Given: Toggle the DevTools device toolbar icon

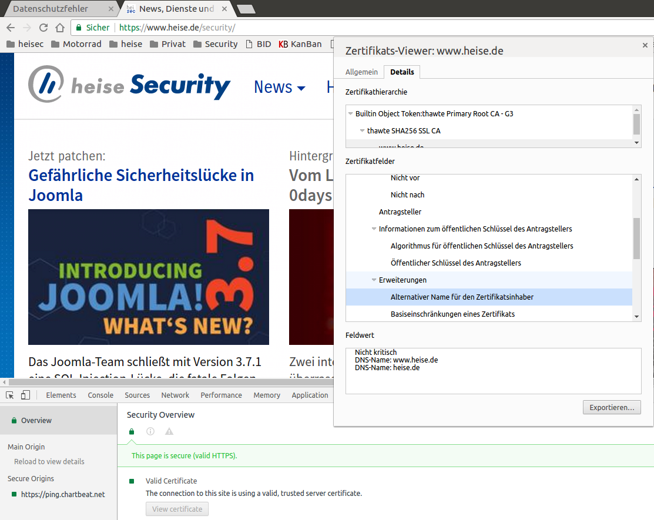Looking at the screenshot, I should [x=25, y=395].
